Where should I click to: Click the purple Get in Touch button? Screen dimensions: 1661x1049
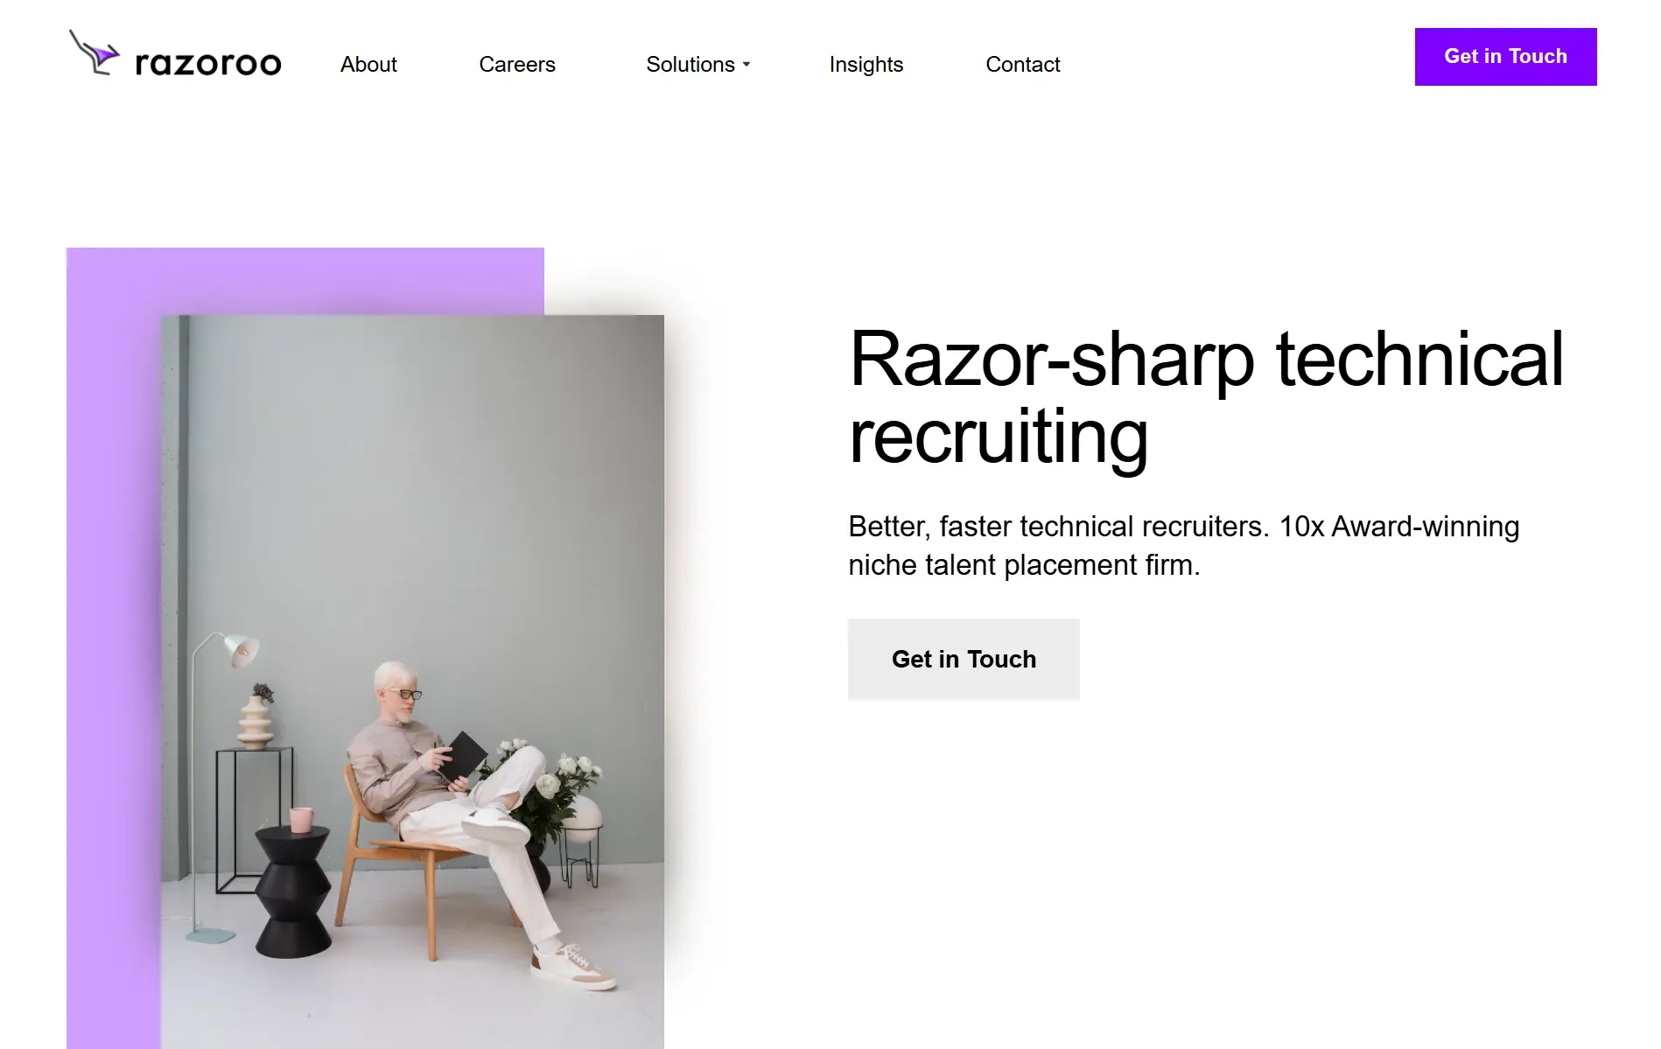1505,57
